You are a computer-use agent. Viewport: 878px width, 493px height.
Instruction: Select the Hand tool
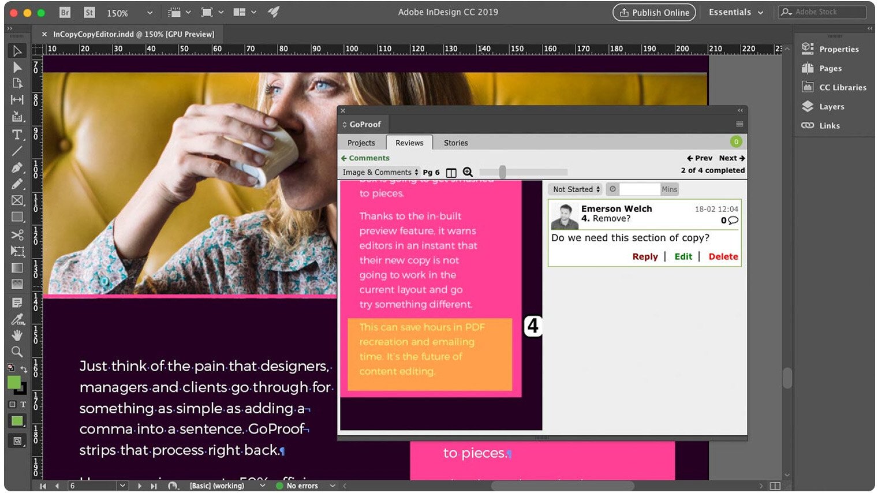click(17, 335)
